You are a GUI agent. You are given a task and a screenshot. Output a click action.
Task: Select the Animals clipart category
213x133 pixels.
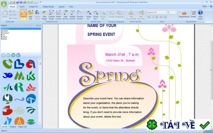click(x=21, y=31)
